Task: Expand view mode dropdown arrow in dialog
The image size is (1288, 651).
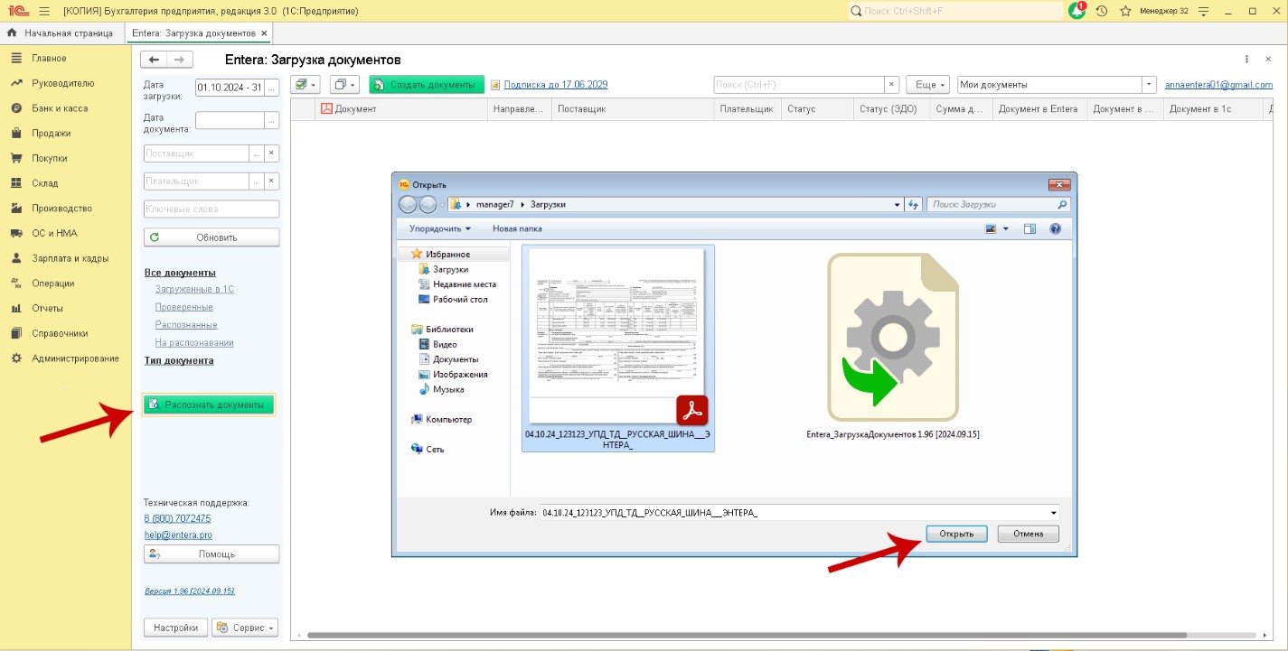Action: pyautogui.click(x=1006, y=229)
